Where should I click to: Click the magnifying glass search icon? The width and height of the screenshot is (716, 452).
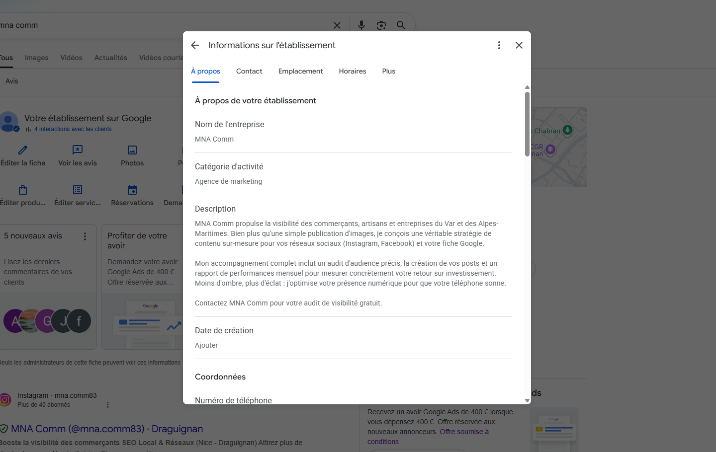(x=401, y=25)
